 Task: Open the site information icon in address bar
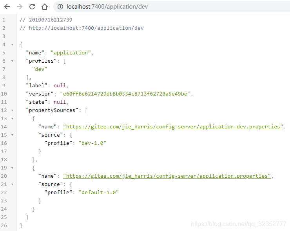tap(60, 7)
